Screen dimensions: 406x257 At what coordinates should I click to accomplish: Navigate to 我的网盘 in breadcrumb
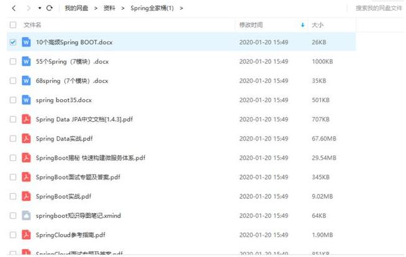(x=76, y=8)
